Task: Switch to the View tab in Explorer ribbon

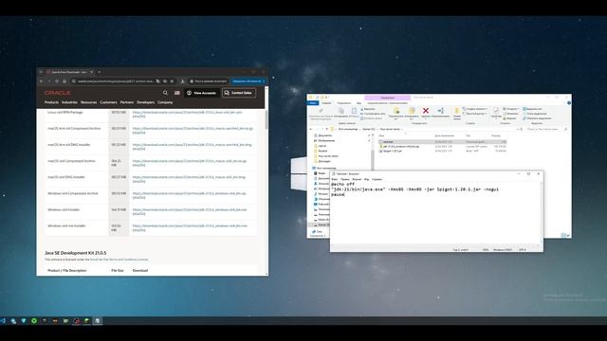Action: point(359,103)
